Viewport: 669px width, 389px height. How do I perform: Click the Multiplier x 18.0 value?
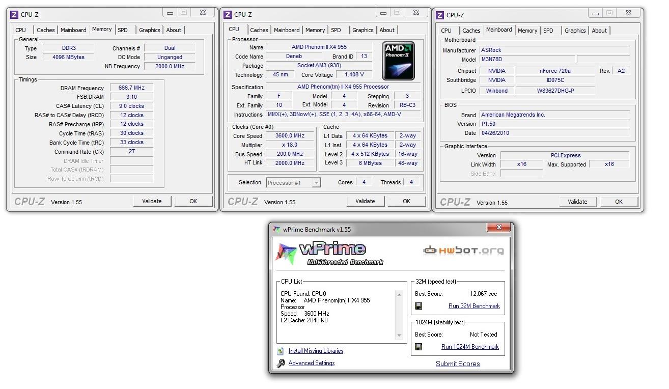(290, 145)
